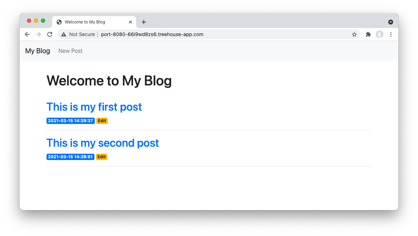Expand the tab search dropdown arrow

coord(391,22)
